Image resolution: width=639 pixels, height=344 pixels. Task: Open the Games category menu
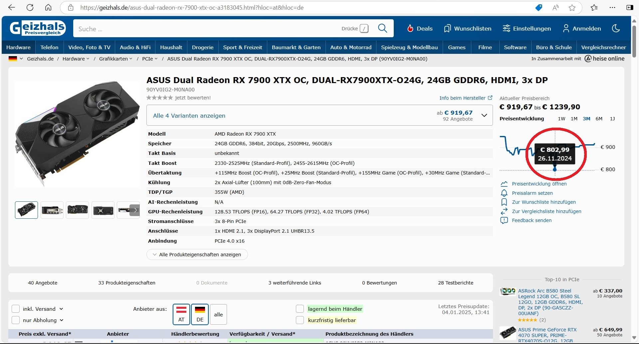click(457, 47)
